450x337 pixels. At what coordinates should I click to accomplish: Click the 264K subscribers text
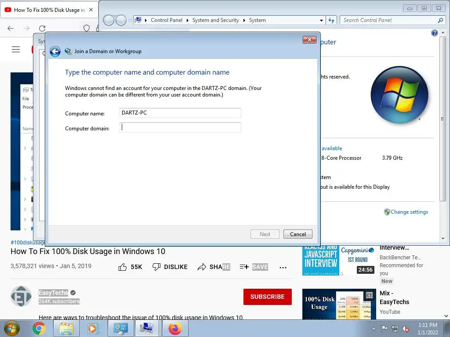click(x=59, y=301)
